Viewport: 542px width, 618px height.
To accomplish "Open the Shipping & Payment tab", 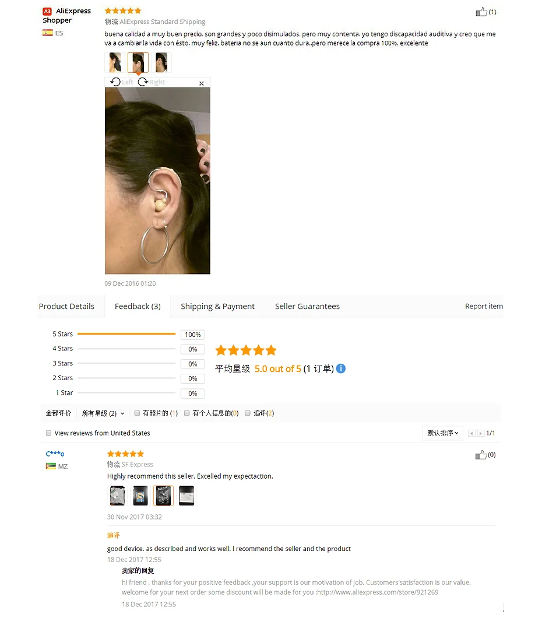I will coord(217,306).
